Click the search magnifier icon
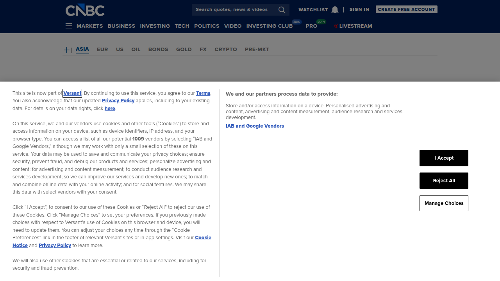Screen dimensions: 500x281 click(282, 10)
